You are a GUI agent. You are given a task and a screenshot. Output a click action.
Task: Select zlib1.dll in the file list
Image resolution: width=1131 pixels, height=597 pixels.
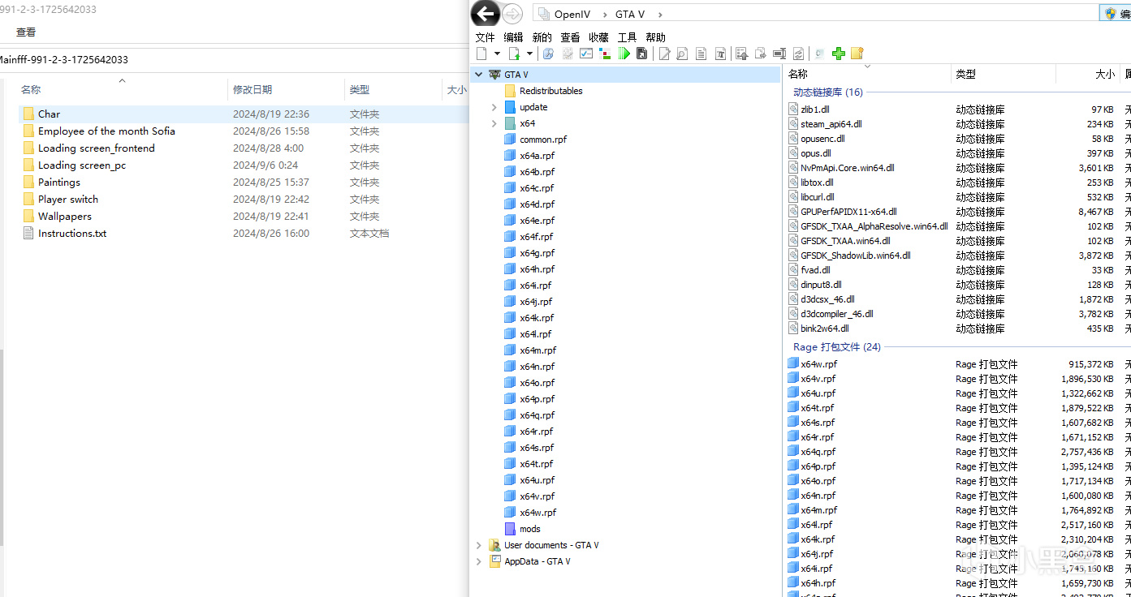tap(814, 110)
